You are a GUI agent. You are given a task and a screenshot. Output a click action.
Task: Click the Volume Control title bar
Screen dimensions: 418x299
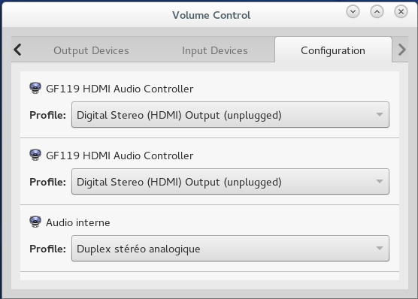[211, 15]
